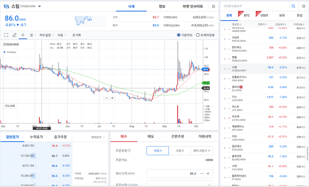Switch to 매도 sell tab

(151, 136)
